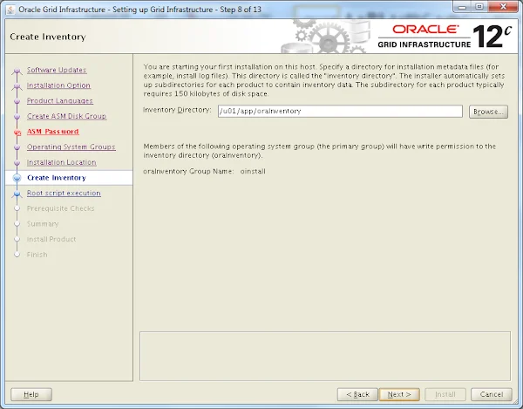Screen dimensions: 523x409
Task: Click the 'Create Inventory' page heading
Action: 48,37
